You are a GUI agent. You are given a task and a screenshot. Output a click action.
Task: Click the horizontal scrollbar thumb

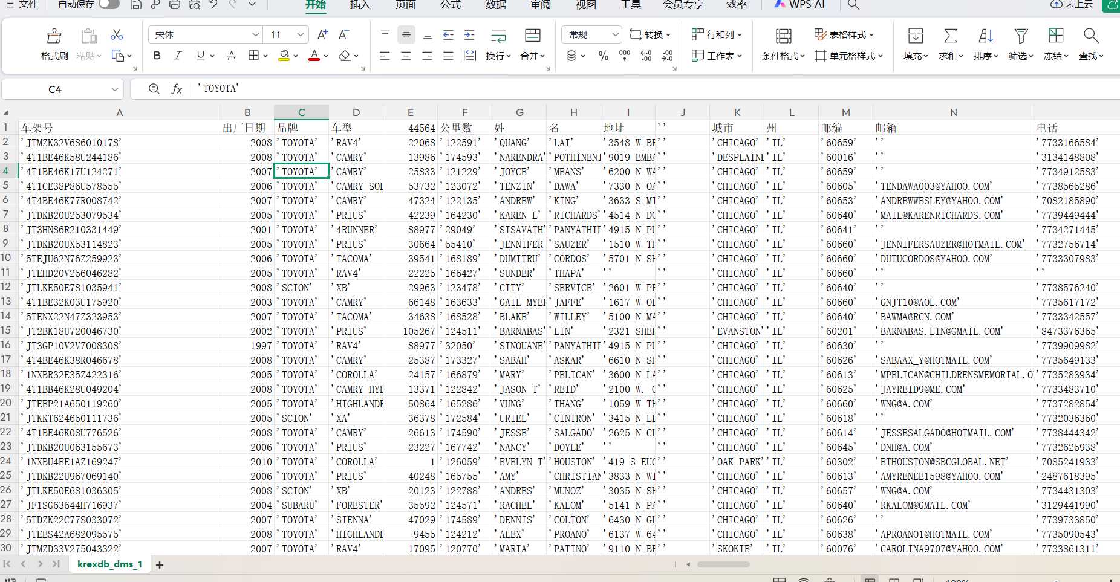pyautogui.click(x=723, y=564)
